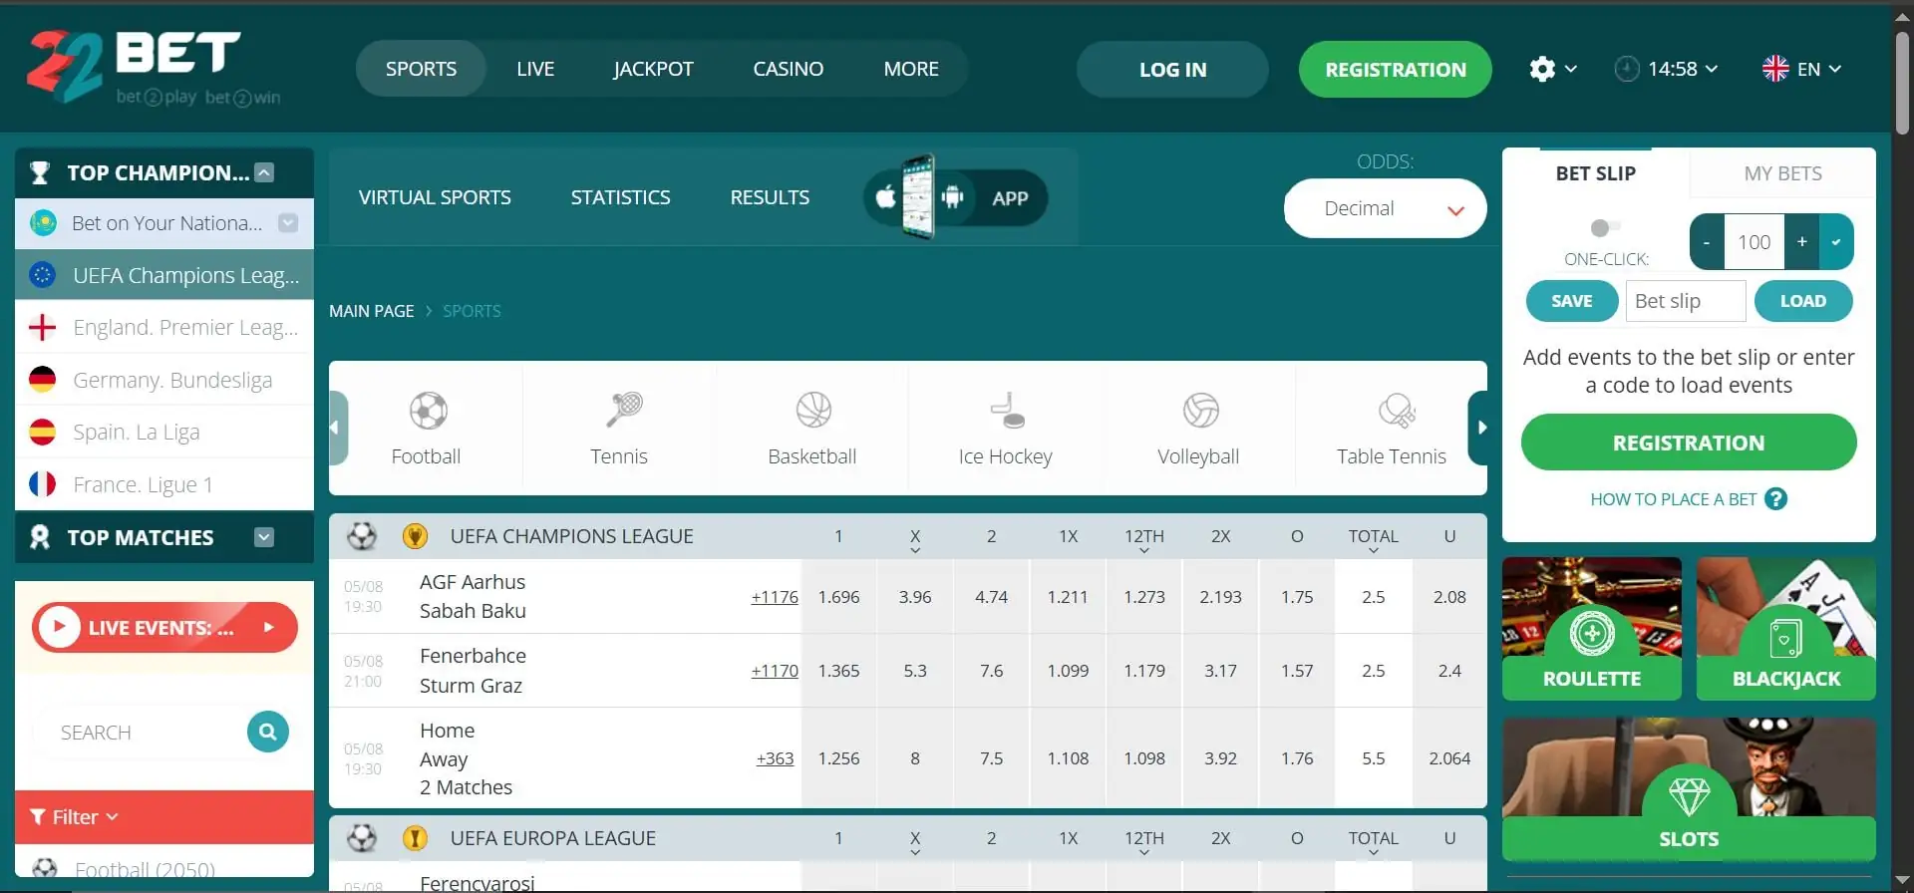Open the More menu

[911, 69]
